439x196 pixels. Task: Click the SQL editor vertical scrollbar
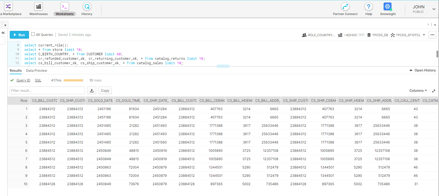[437, 54]
